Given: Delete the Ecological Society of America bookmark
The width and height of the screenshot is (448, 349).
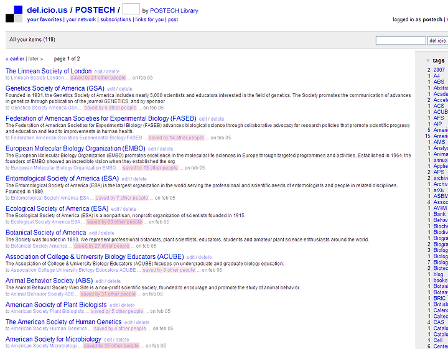Looking at the screenshot, I should coord(129,209).
